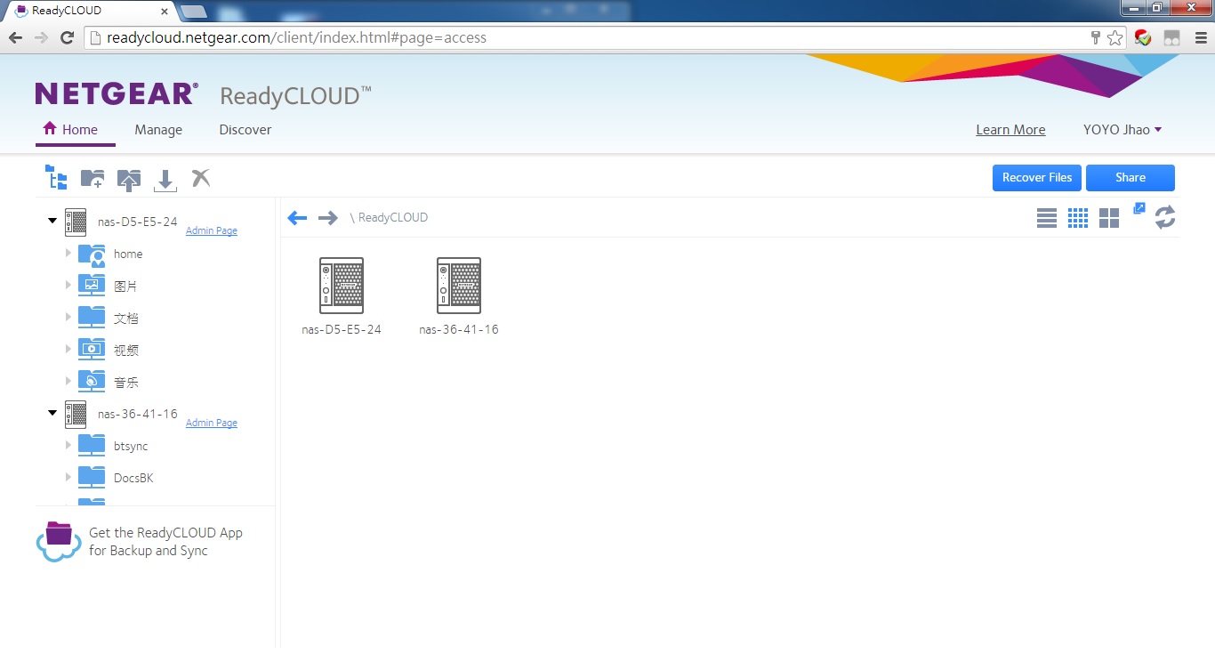The height and width of the screenshot is (670, 1215).
Task: Select the DocsBK folder icon
Action: (92, 478)
